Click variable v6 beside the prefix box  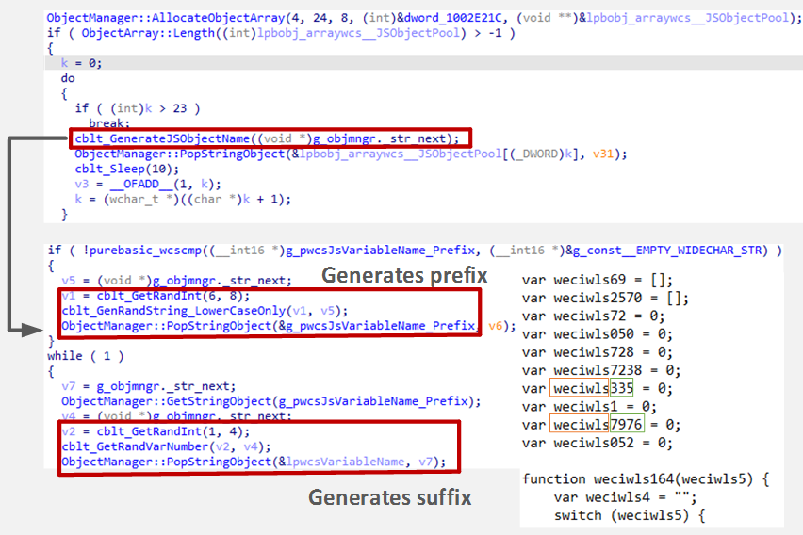[495, 326]
